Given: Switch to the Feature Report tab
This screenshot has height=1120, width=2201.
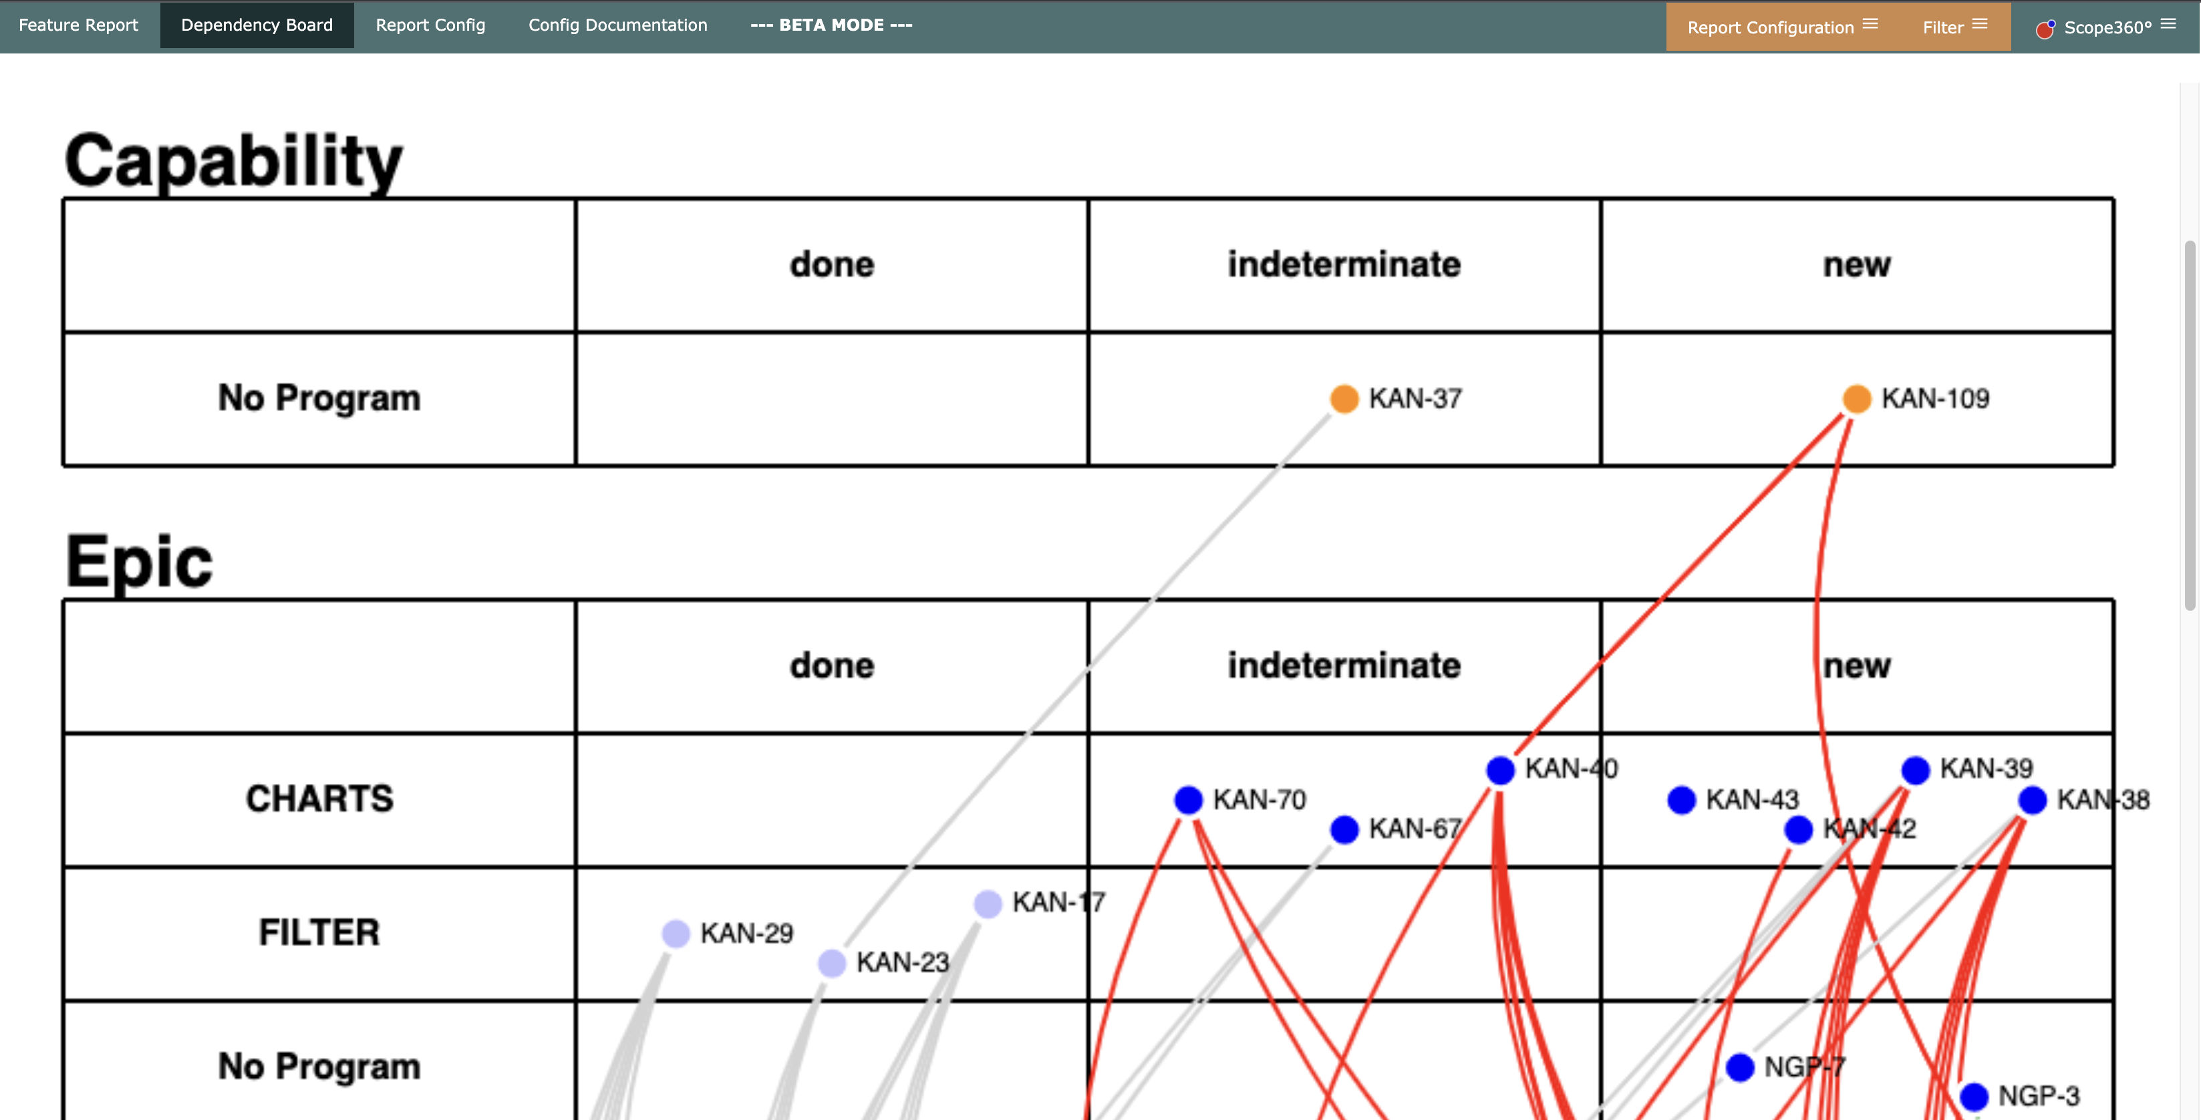Looking at the screenshot, I should tap(79, 25).
